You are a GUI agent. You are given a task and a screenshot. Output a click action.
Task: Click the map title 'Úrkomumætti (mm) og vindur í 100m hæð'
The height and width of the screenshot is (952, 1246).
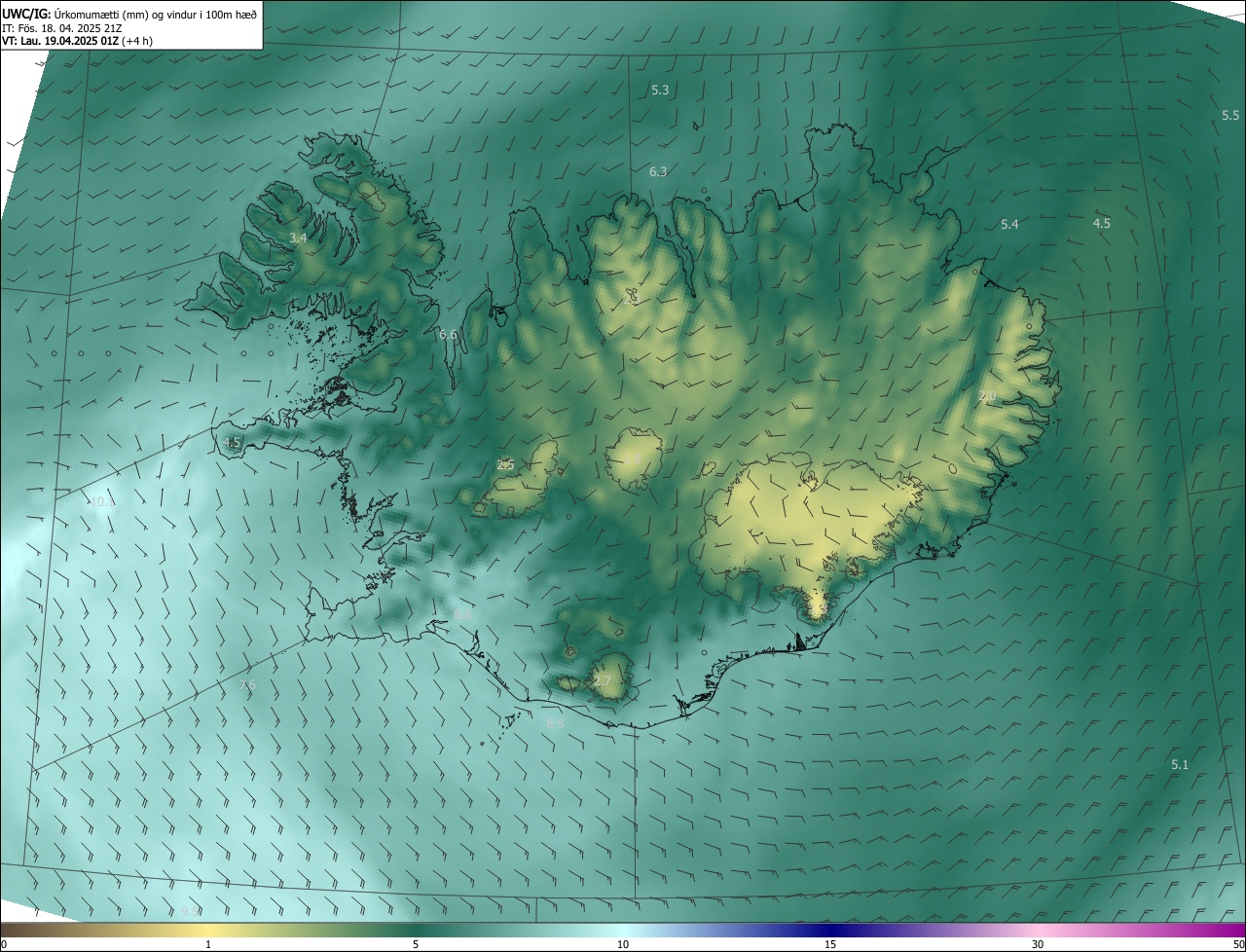[x=157, y=14]
